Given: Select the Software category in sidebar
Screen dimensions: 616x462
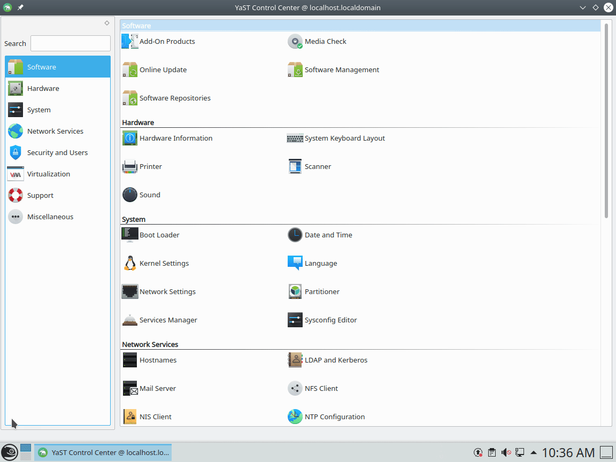Looking at the screenshot, I should coord(58,67).
